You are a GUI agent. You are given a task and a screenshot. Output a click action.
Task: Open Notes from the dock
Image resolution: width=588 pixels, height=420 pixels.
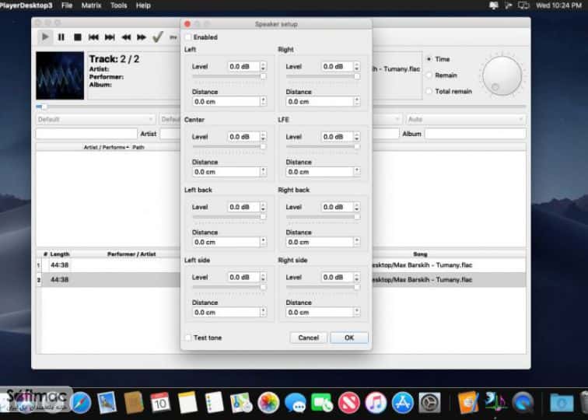tap(187, 403)
